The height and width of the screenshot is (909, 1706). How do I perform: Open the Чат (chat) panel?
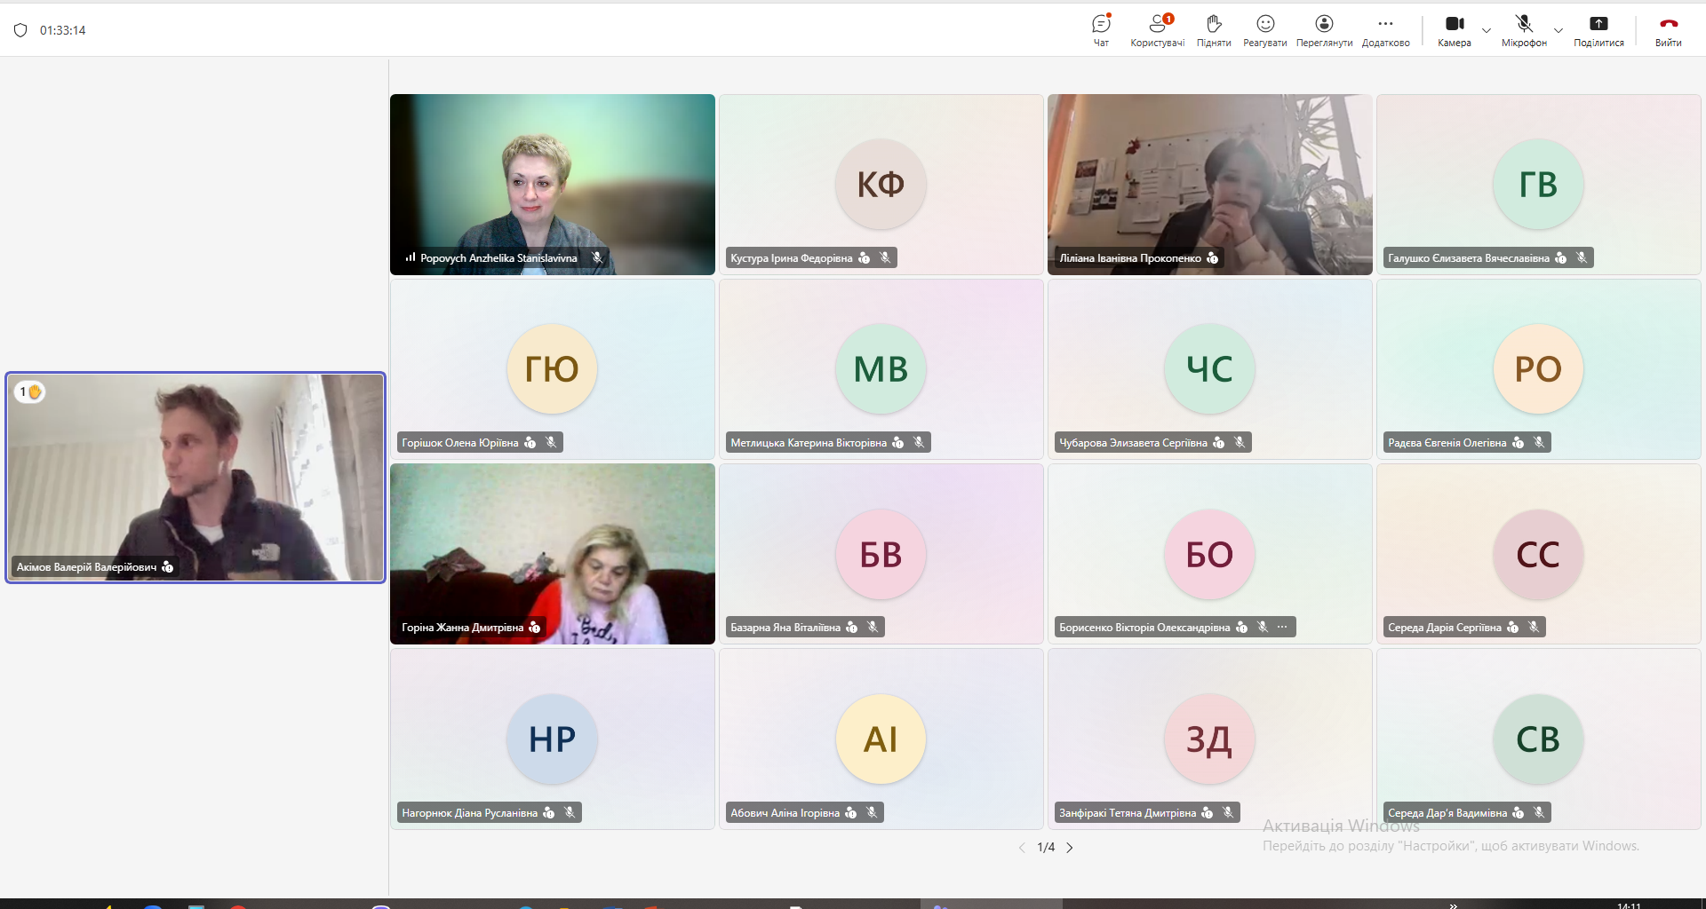click(x=1101, y=29)
